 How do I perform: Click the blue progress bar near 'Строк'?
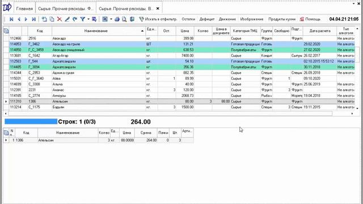(x=31, y=122)
